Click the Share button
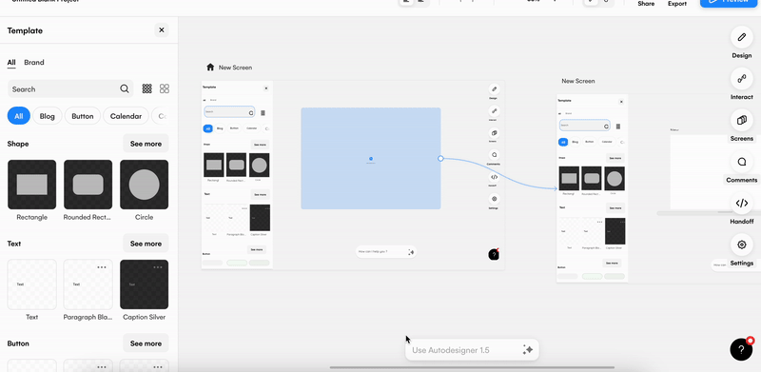The image size is (761, 372). pyautogui.click(x=646, y=4)
